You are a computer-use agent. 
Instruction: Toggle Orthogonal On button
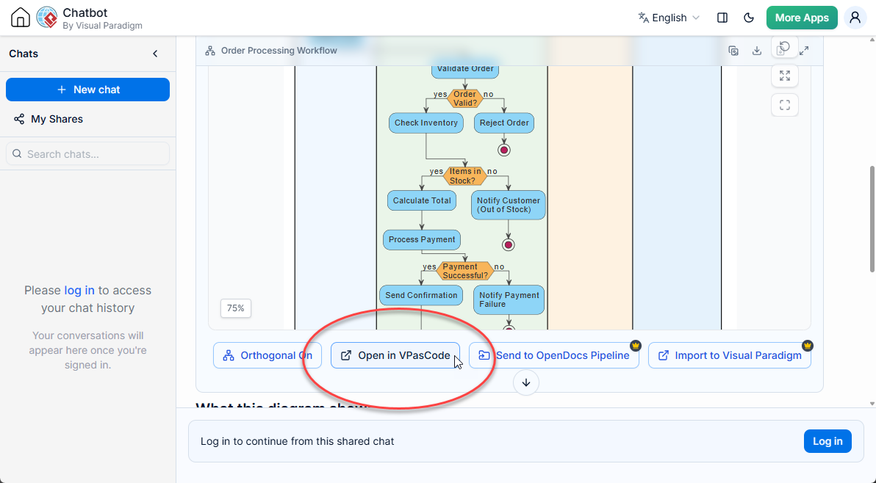[268, 355]
